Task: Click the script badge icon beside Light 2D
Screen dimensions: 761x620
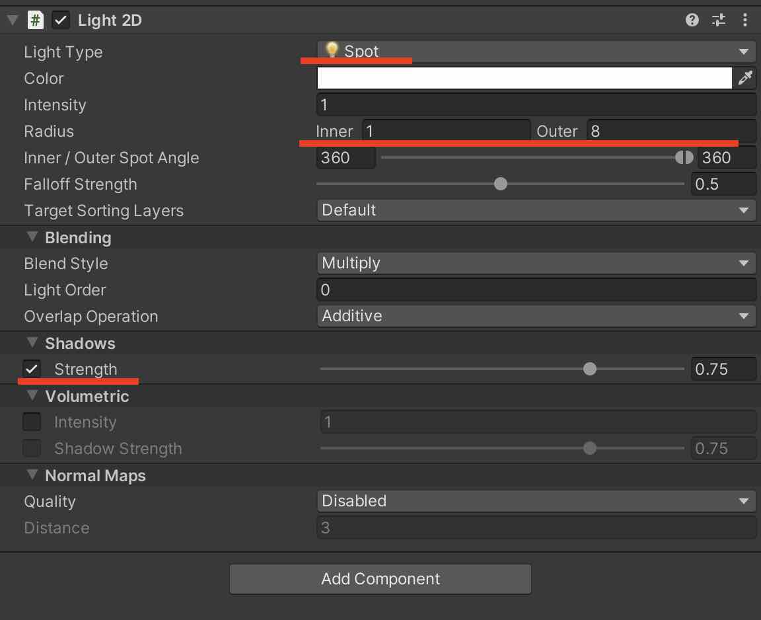Action: (36, 20)
